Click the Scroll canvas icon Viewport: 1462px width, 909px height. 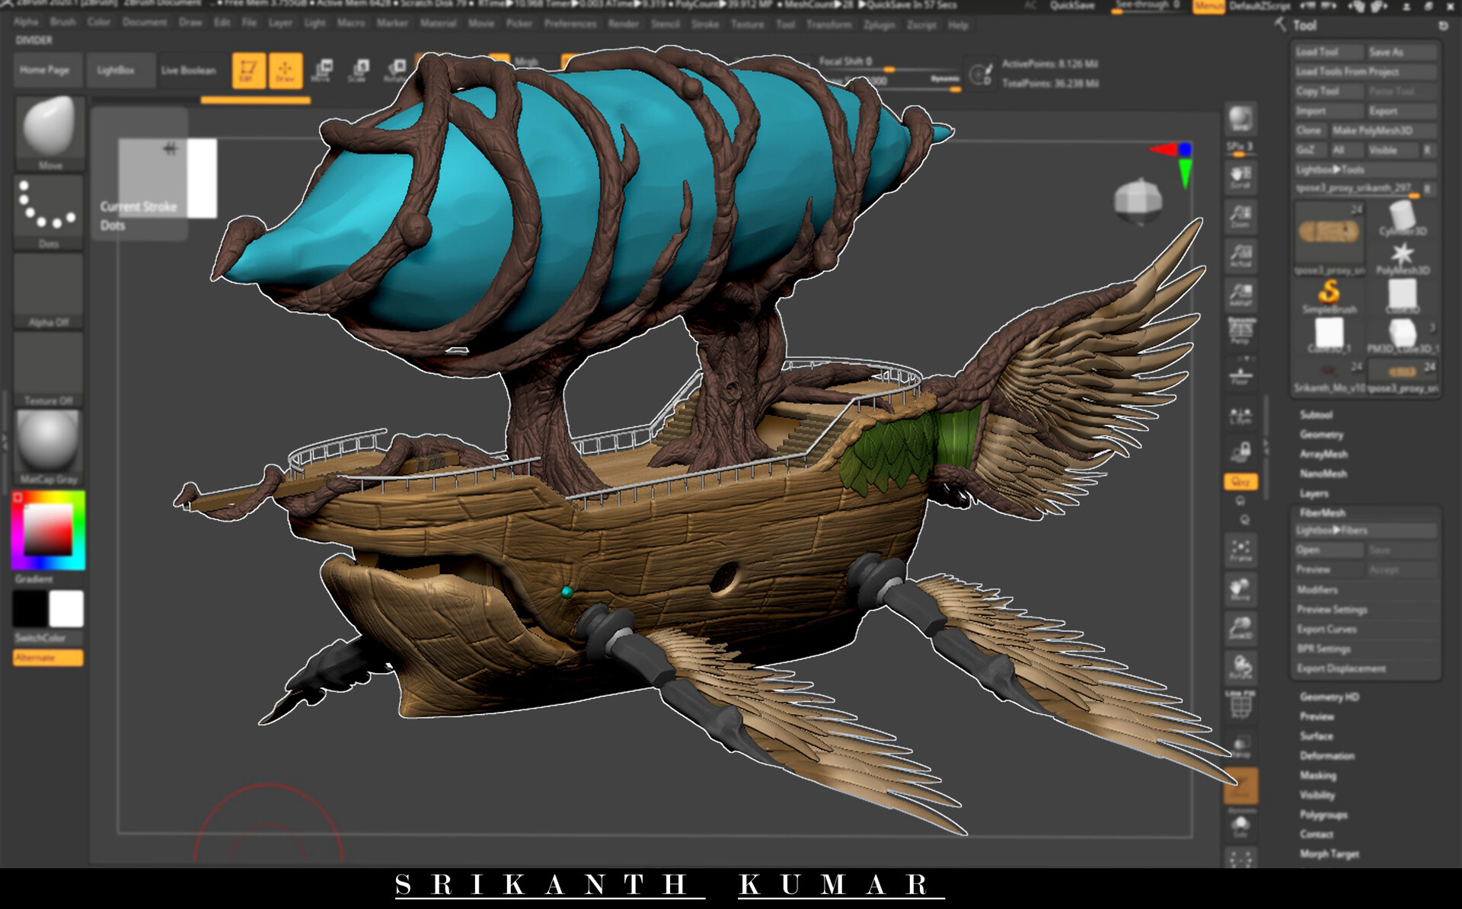coord(1240,177)
